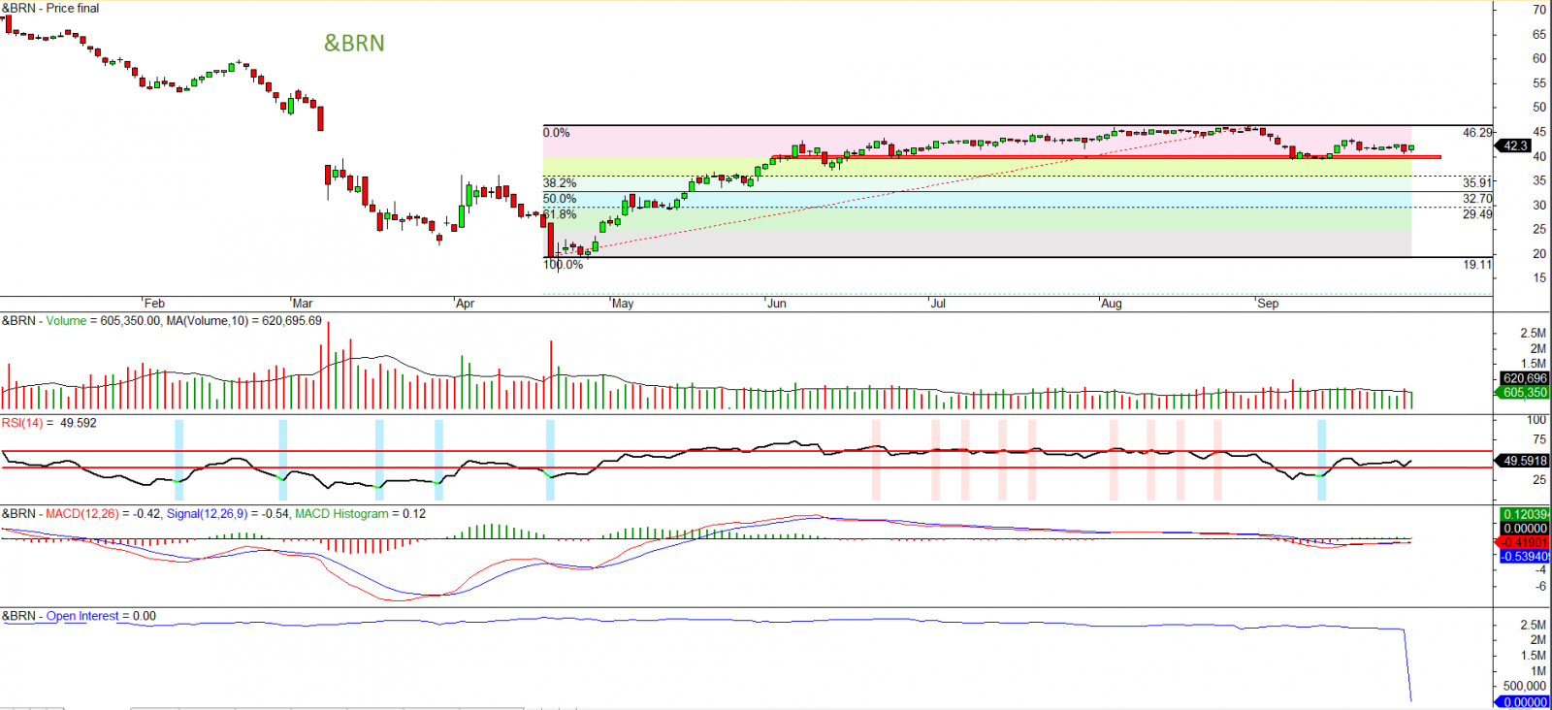
Task: Click the green '0.12039' histogram value tag
Action: point(1525,515)
